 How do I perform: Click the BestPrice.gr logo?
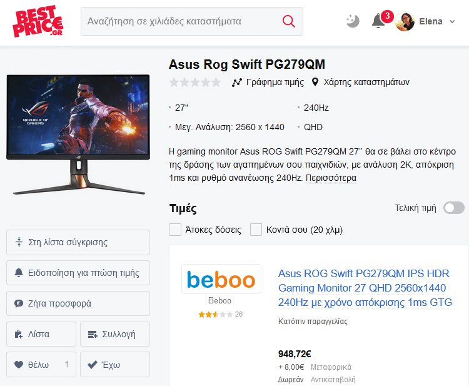(38, 21)
